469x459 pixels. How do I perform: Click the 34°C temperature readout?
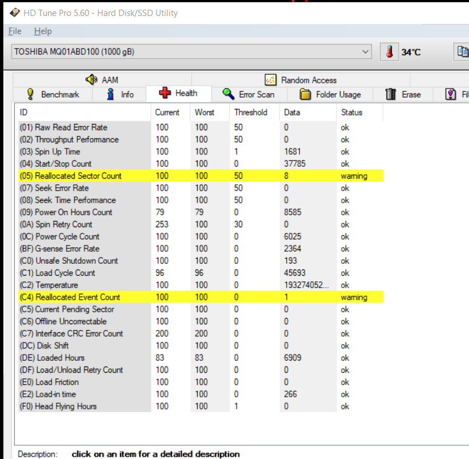411,53
